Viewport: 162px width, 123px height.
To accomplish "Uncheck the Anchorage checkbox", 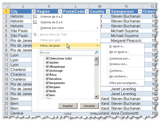I will (47, 71).
